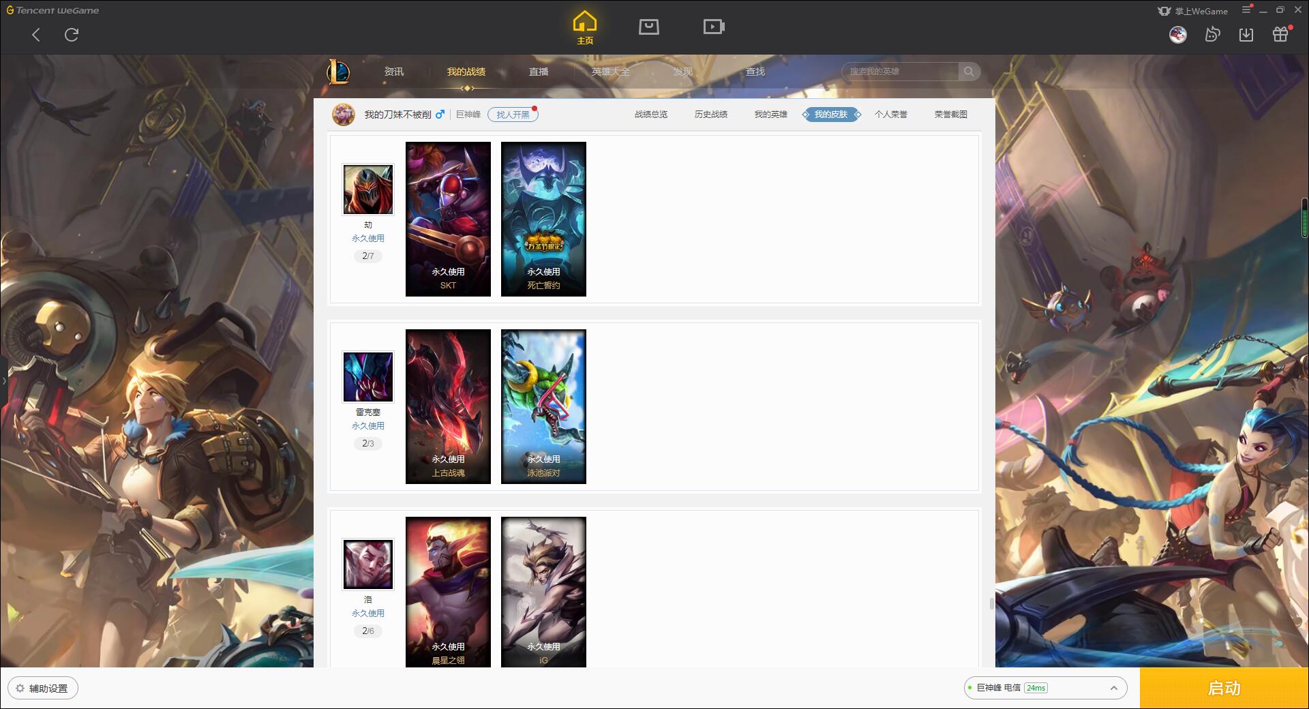Open the 个人荣誉 sub-tab

pos(891,115)
